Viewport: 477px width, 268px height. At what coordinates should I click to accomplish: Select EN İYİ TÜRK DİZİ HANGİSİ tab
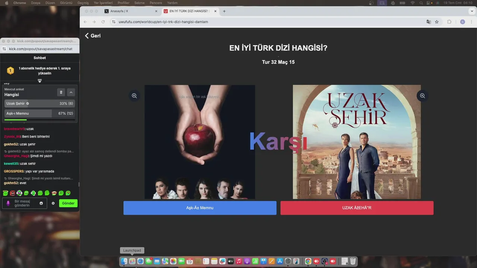(x=190, y=11)
